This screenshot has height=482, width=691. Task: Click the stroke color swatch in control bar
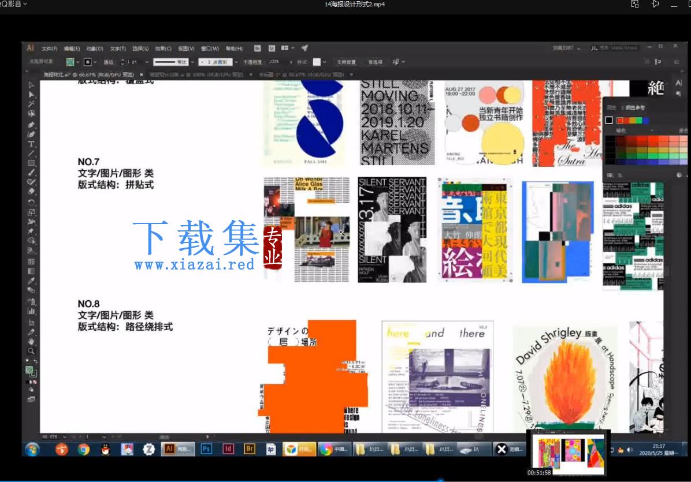click(88, 62)
